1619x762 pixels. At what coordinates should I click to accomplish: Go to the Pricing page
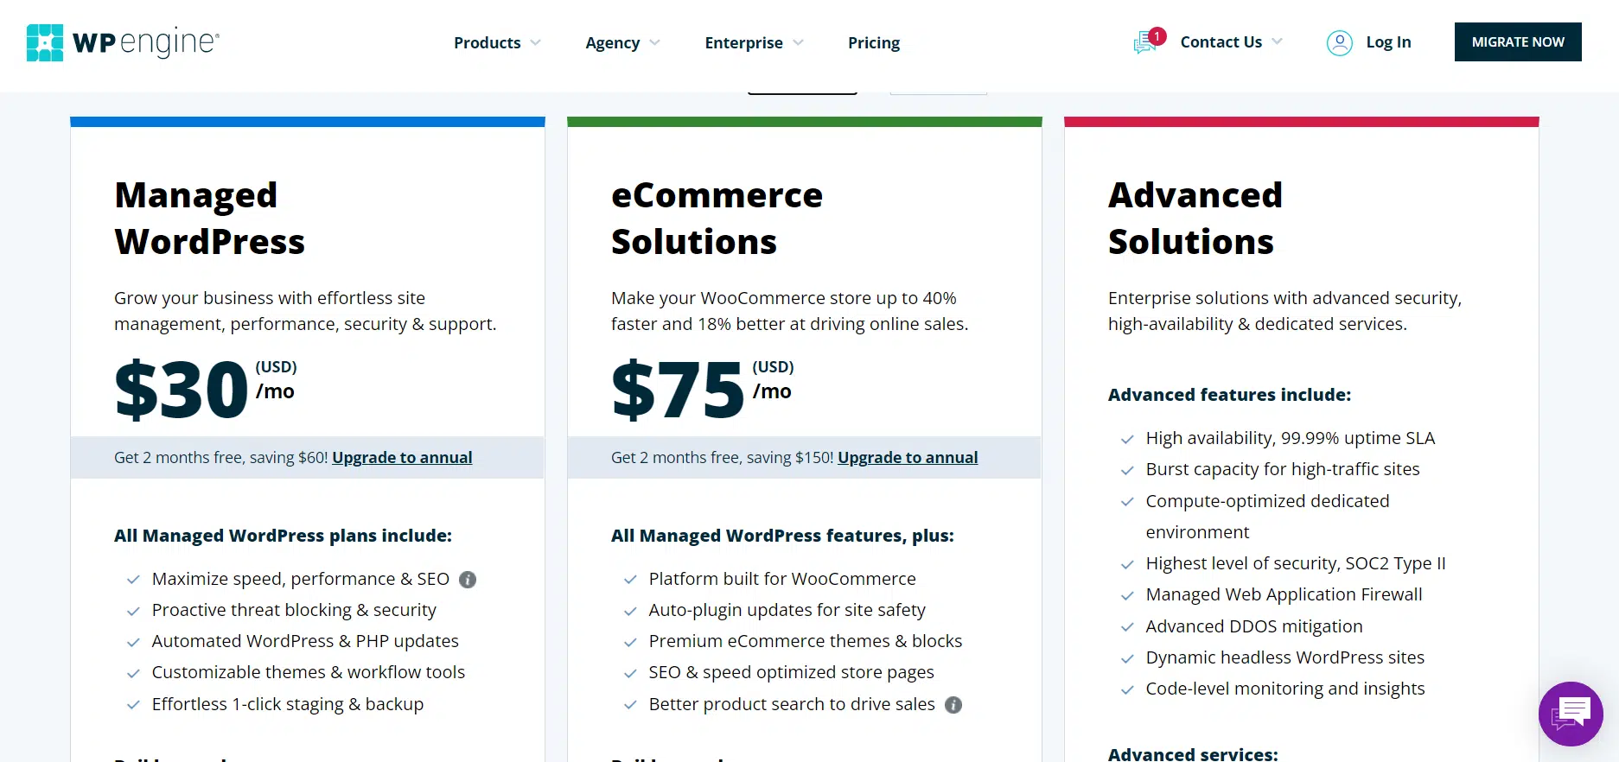(873, 42)
